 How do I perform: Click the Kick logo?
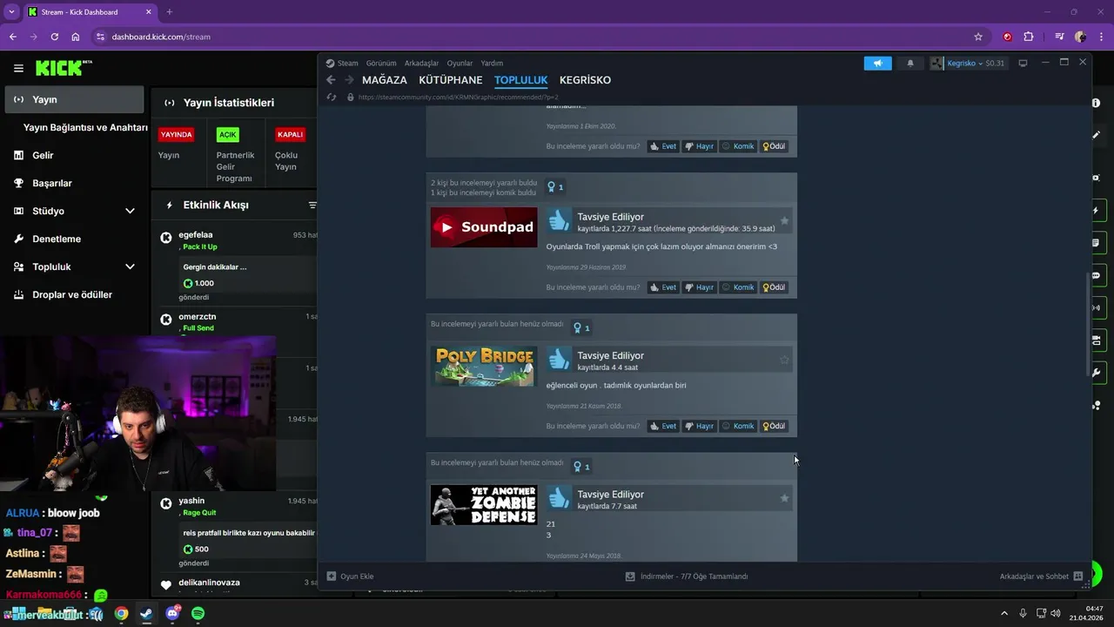(x=63, y=68)
